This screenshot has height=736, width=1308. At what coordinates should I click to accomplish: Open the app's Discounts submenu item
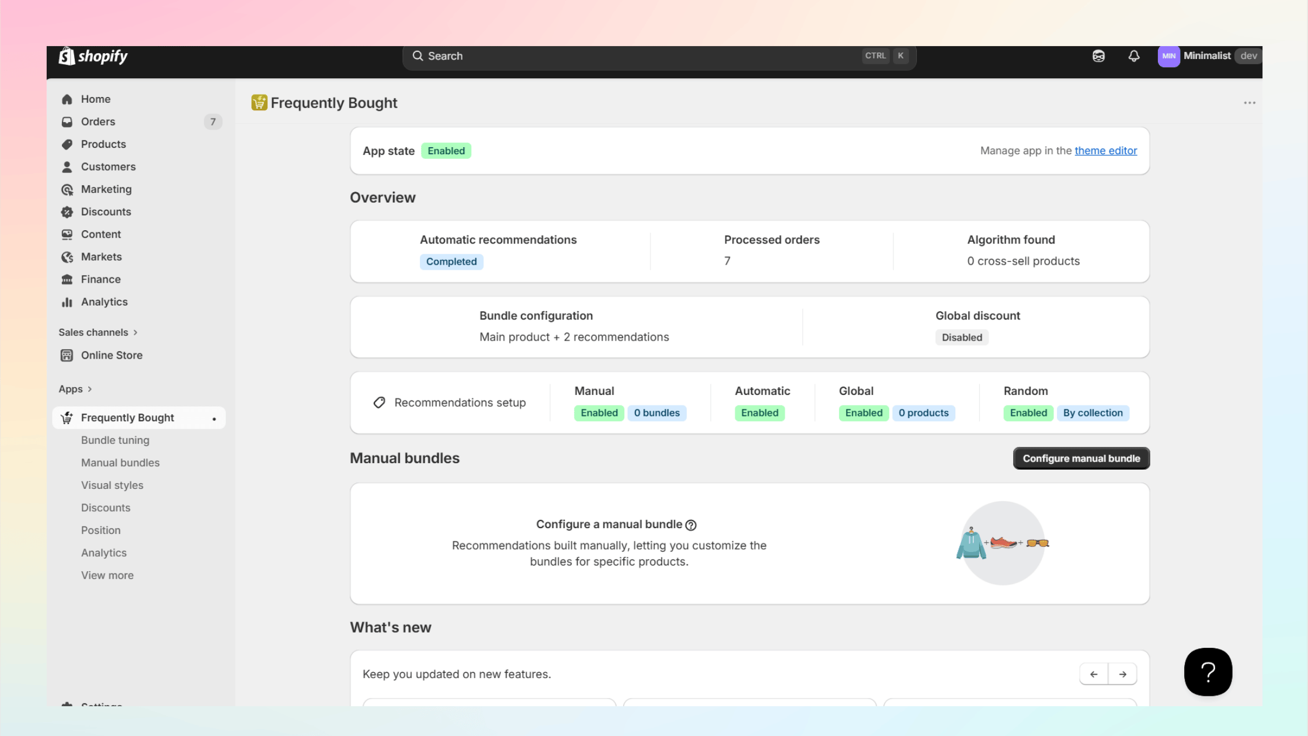106,508
